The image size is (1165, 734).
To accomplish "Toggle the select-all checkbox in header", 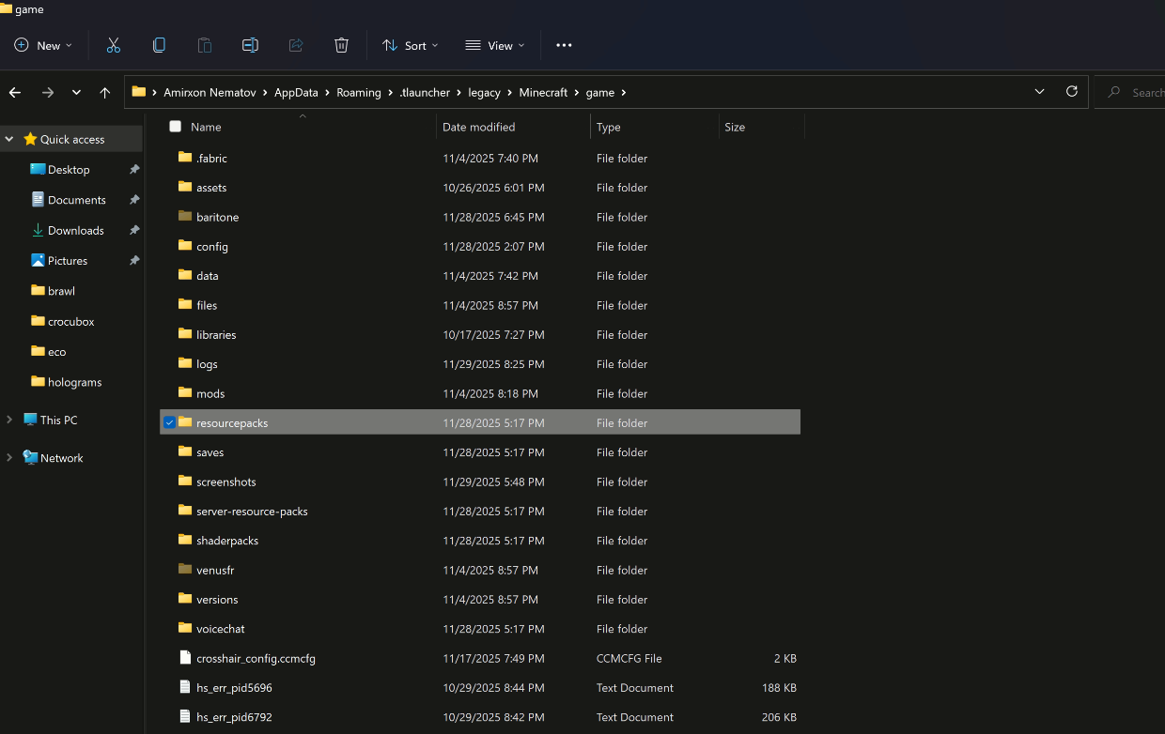I will (x=175, y=127).
